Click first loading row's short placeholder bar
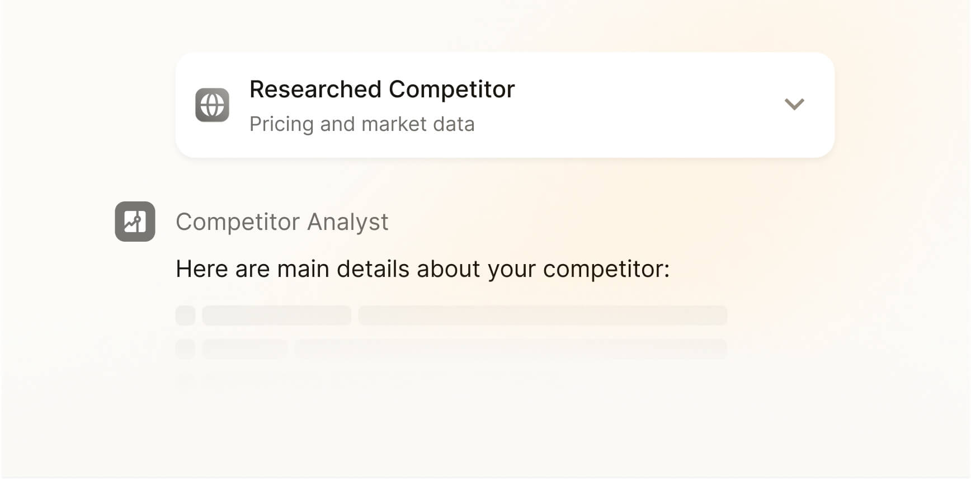971x480 pixels. pyautogui.click(x=276, y=316)
